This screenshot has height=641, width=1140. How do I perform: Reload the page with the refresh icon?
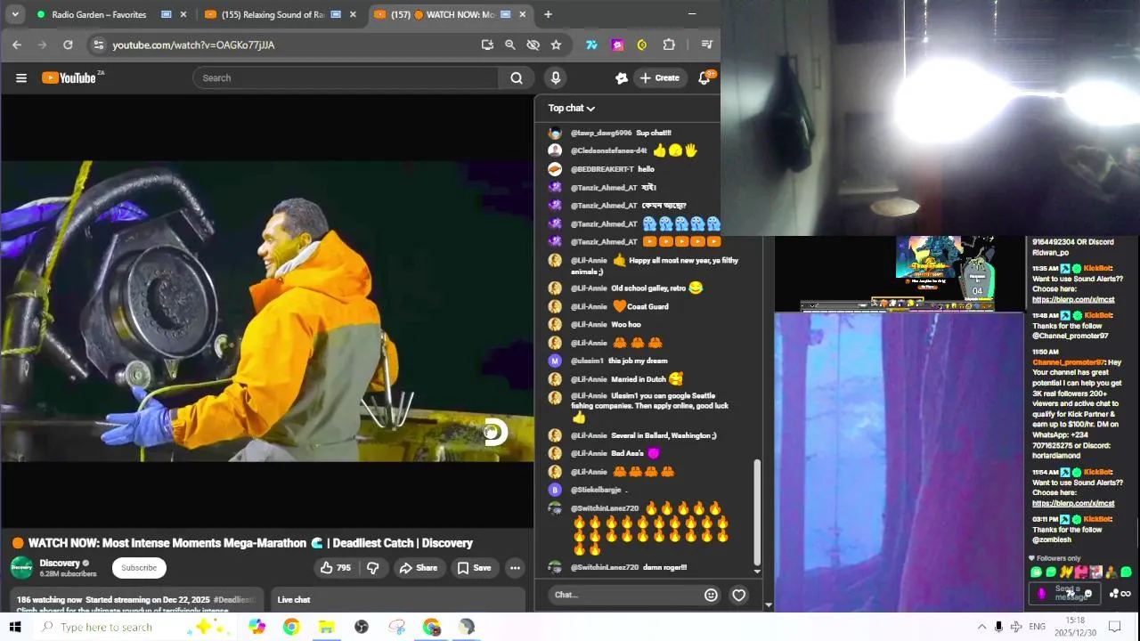68,45
